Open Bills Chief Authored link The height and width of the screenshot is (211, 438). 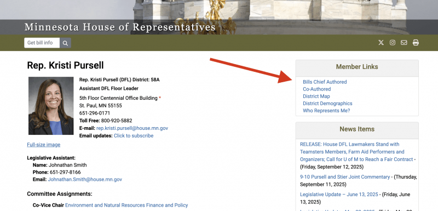tap(325, 82)
